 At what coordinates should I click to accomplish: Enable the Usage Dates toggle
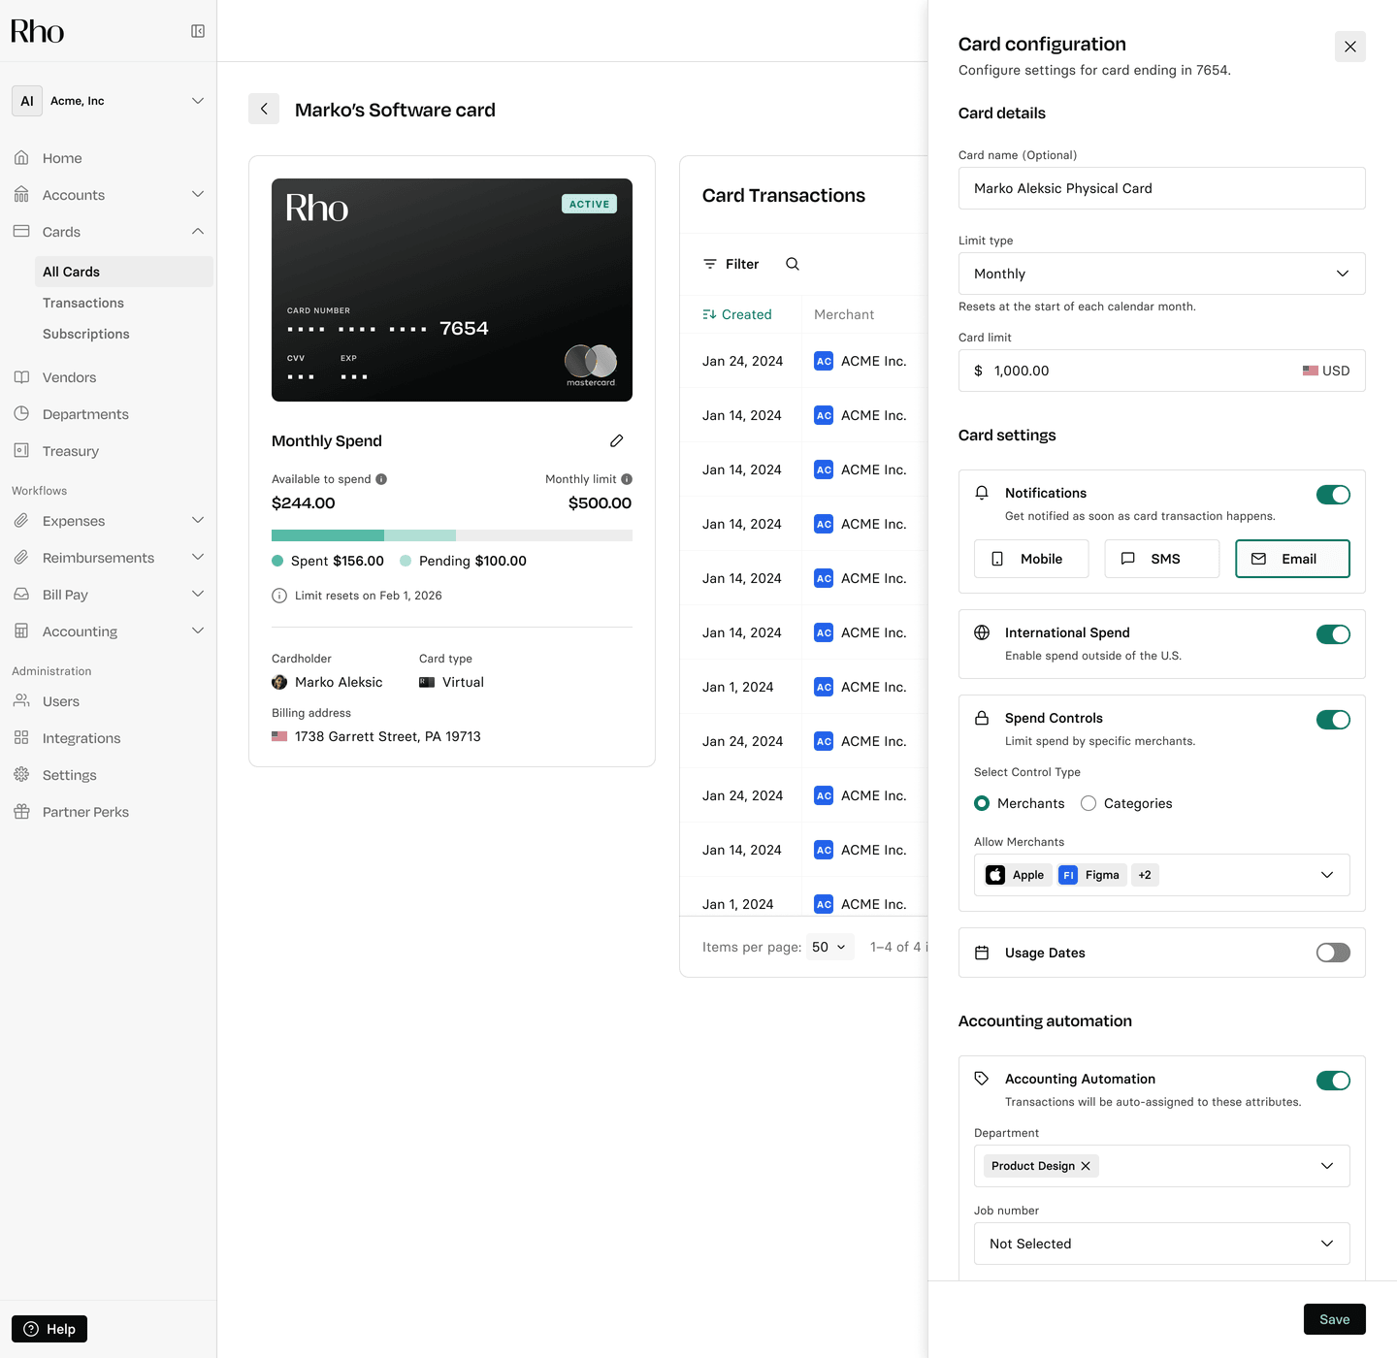pyautogui.click(x=1333, y=953)
